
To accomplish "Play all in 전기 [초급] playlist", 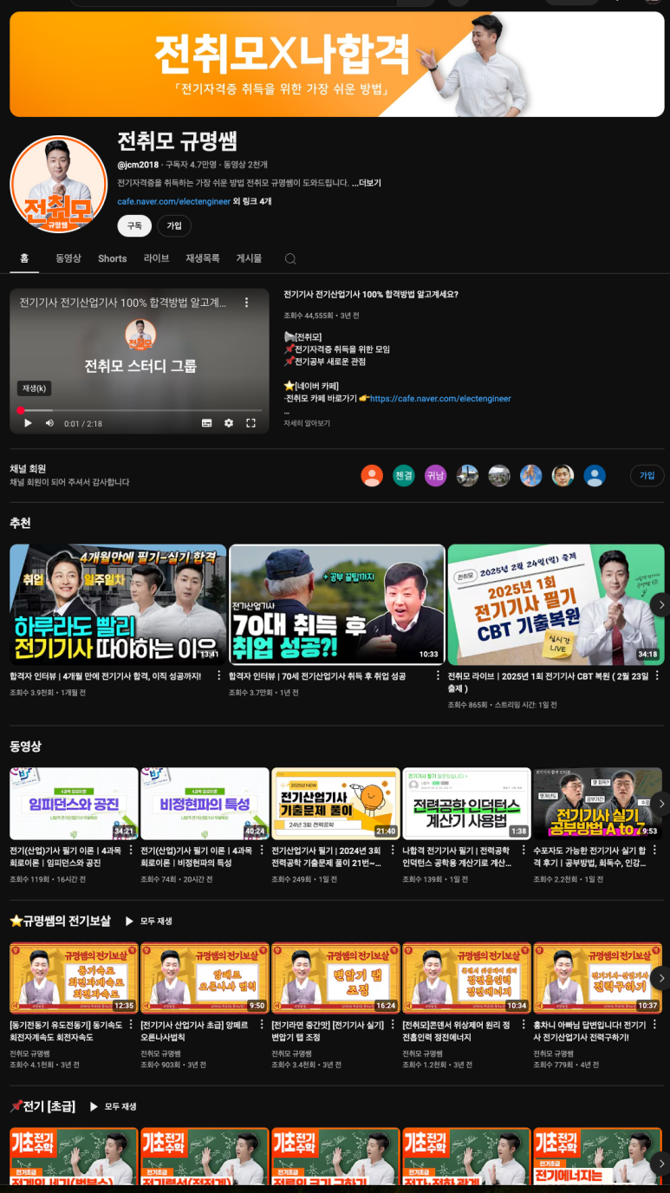I will tap(114, 1106).
